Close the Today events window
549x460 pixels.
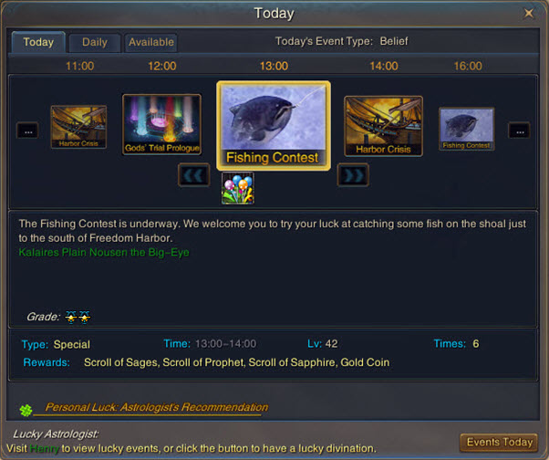click(529, 14)
